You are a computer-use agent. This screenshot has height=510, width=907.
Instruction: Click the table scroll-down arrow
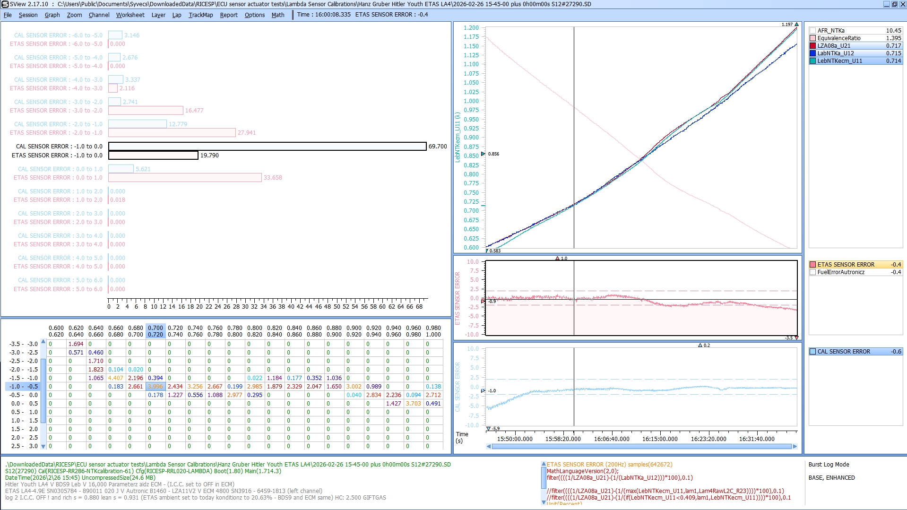43,446
